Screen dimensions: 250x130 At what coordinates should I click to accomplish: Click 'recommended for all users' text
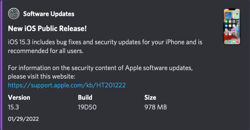tap(46, 51)
